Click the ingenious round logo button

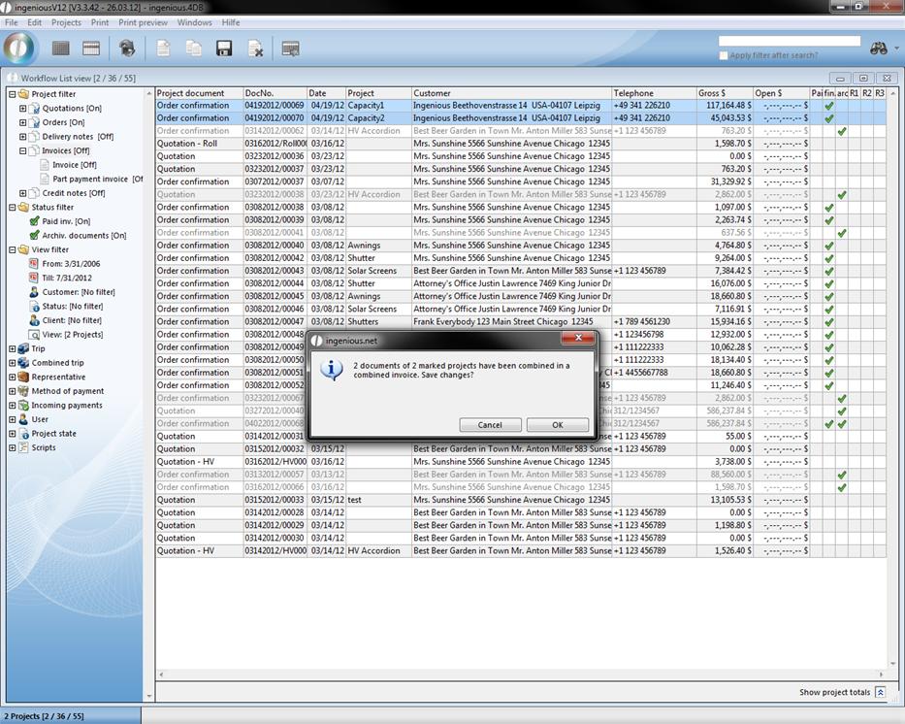point(19,48)
